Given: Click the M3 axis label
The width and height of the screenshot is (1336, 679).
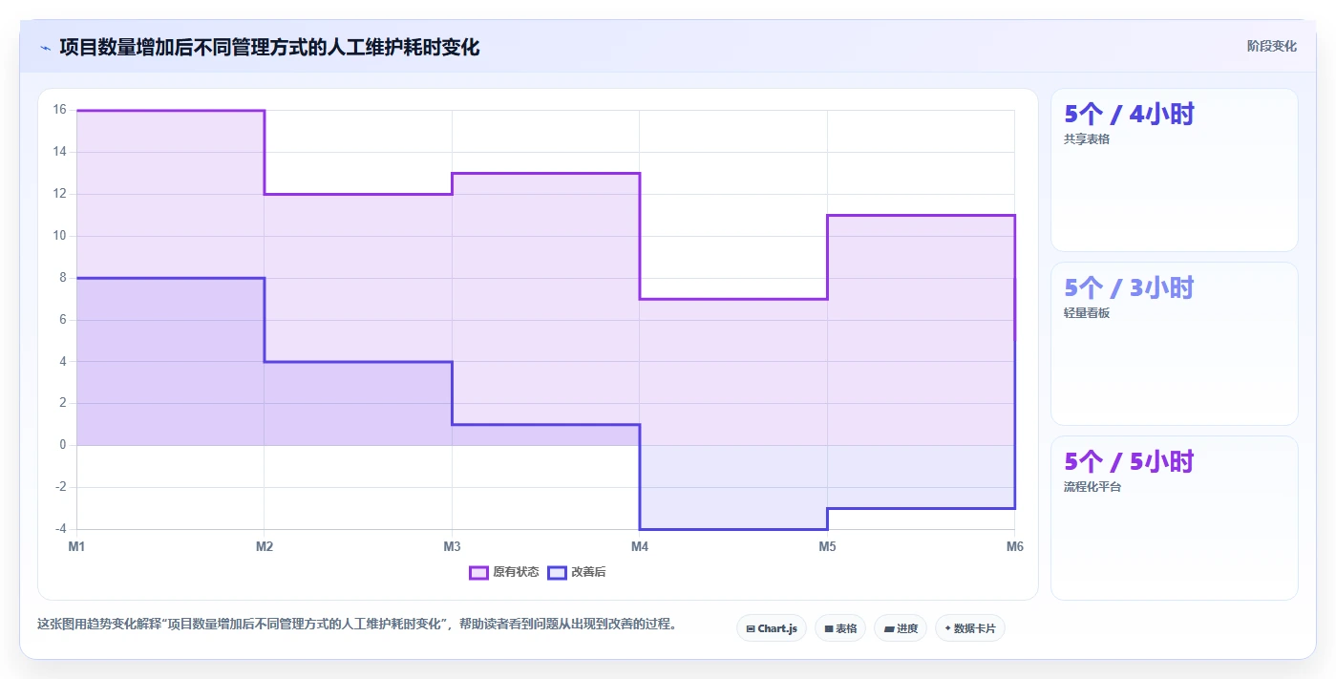Looking at the screenshot, I should tap(452, 547).
